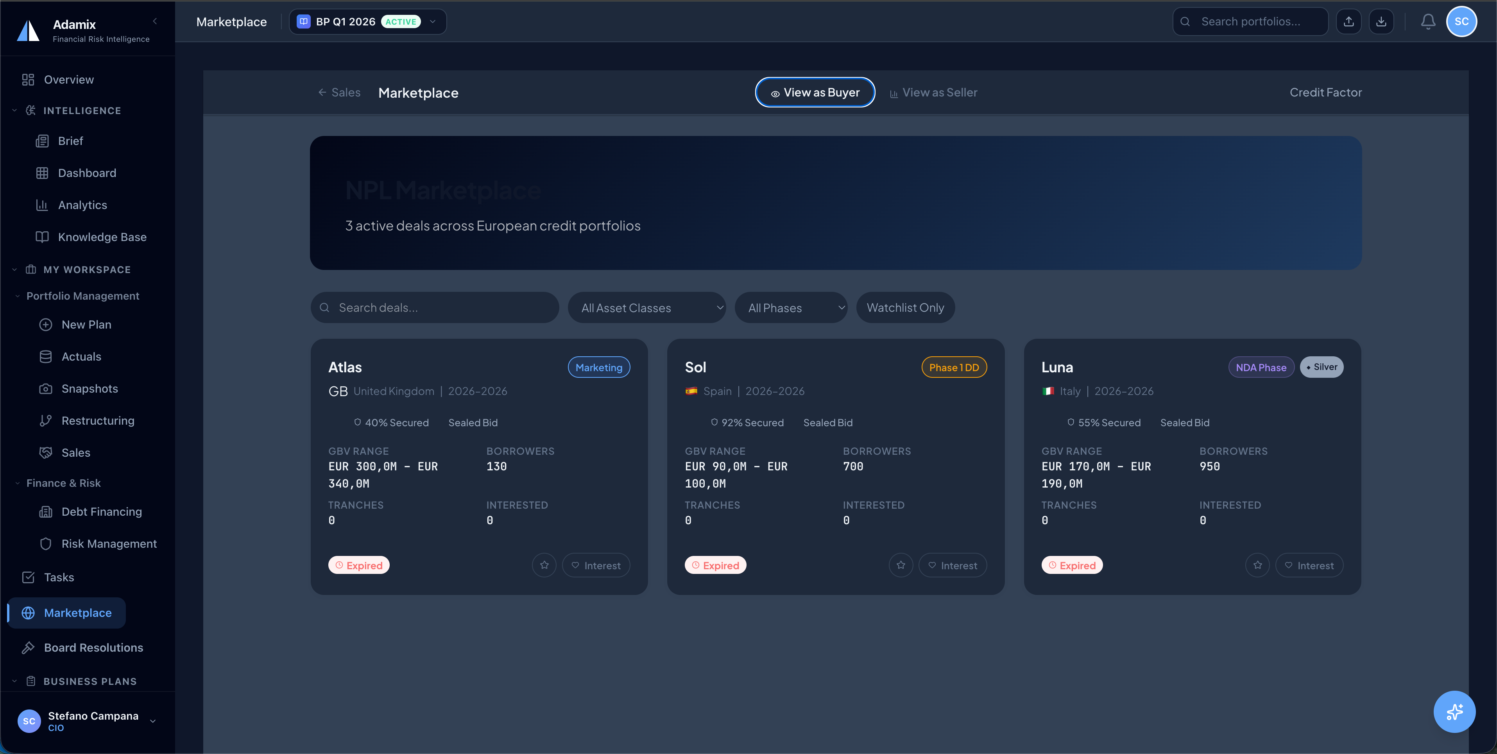Open the All Phases dropdown
The height and width of the screenshot is (754, 1497).
790,308
